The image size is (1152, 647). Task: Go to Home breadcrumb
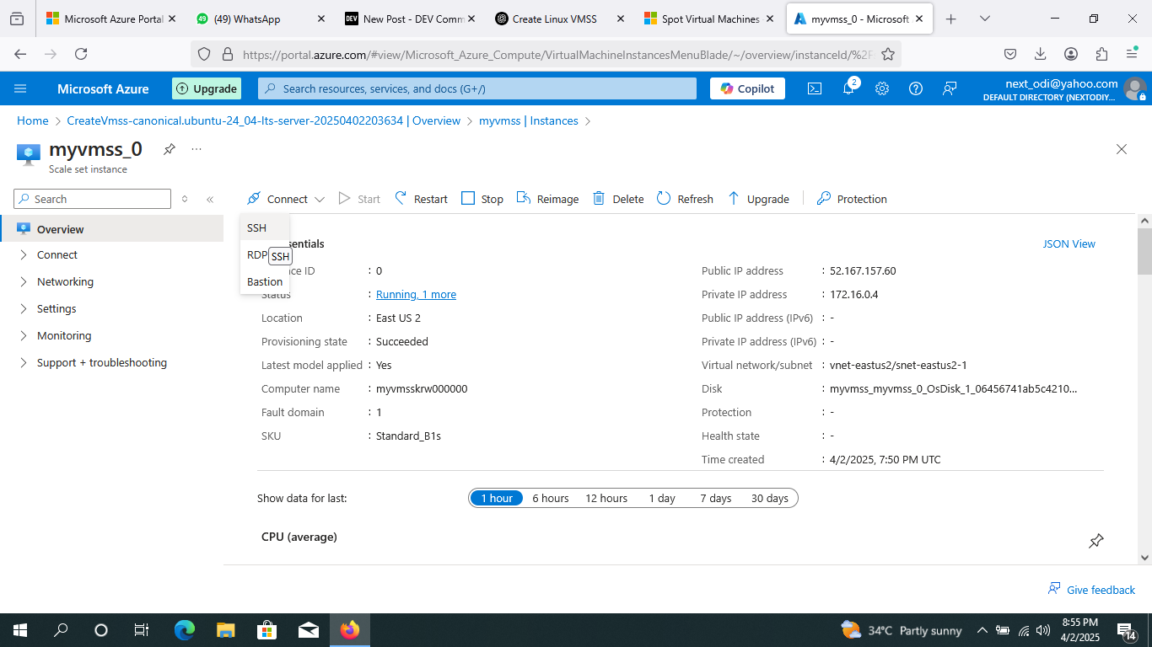pyautogui.click(x=33, y=121)
